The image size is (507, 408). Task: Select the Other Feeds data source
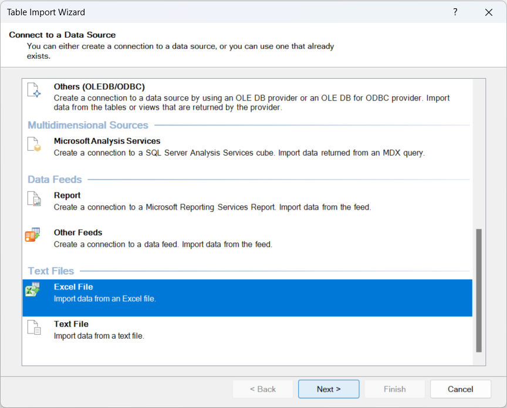(176, 237)
